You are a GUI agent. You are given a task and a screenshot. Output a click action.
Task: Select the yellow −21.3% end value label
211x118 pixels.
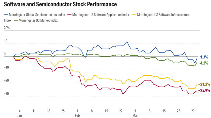tap(204, 85)
